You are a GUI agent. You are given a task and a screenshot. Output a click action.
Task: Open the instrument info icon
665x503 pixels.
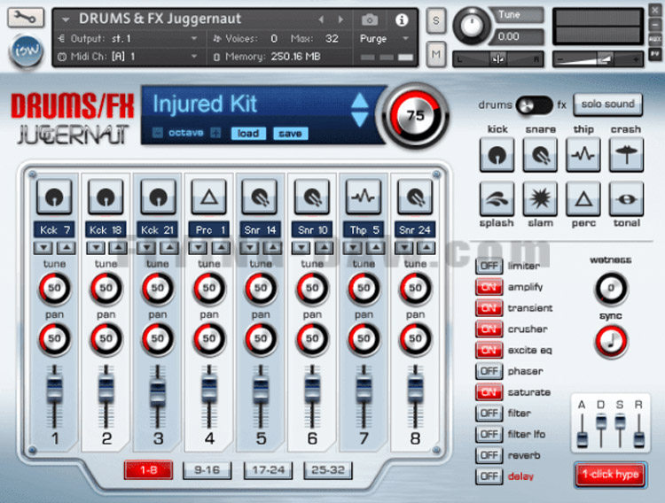(401, 19)
